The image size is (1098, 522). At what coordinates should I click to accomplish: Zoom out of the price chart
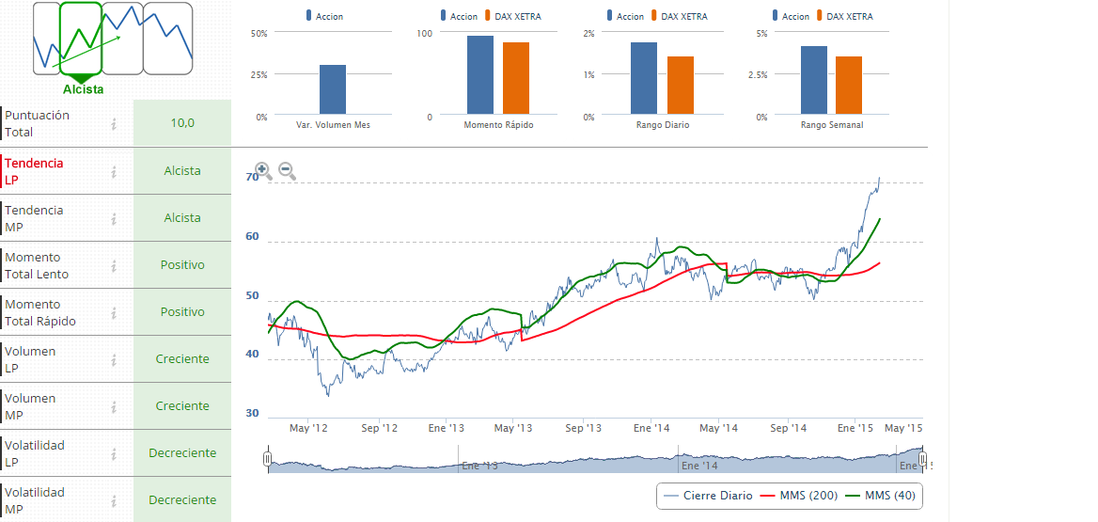(x=287, y=170)
